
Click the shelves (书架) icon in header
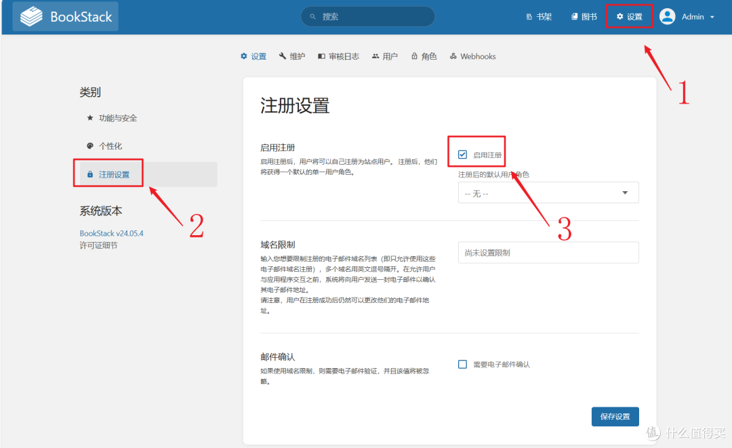[x=529, y=17]
